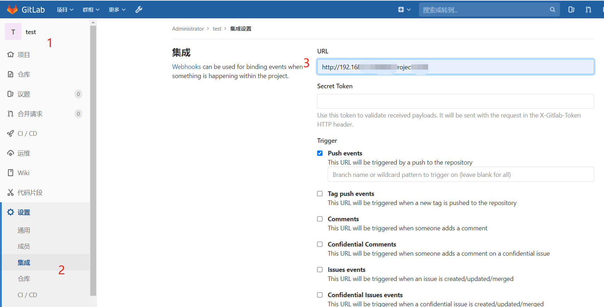Viewport: 604px width, 307px height.
Task: Enable the Confidential Comments checkbox
Action: (x=320, y=244)
